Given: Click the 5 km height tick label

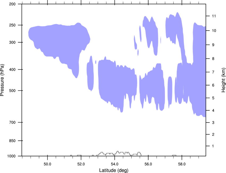Looking at the screenshot, I should 213,98.
